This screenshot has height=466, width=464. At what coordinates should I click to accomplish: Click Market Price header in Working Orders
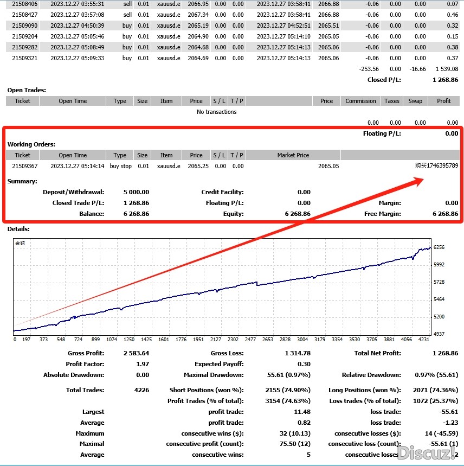click(x=293, y=155)
